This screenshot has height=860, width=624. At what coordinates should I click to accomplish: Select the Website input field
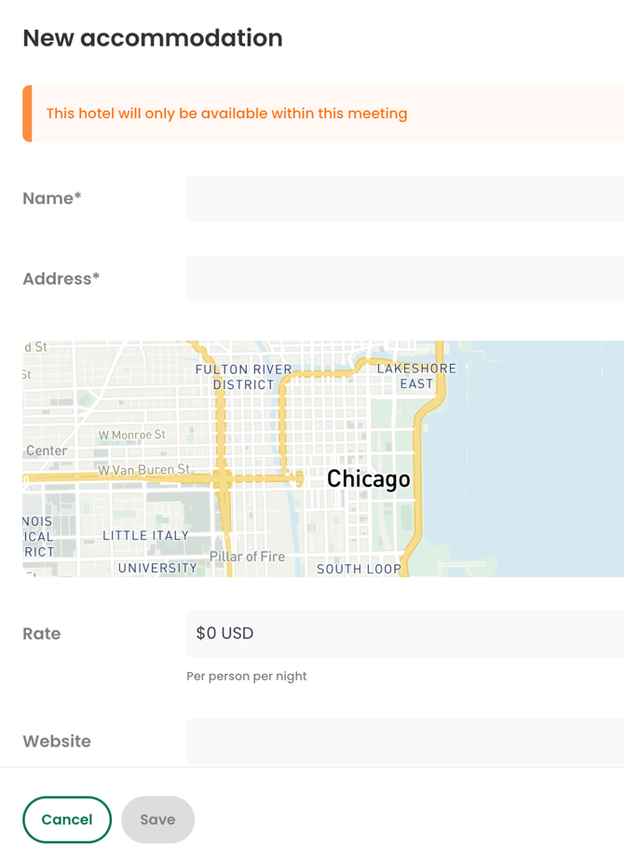tap(405, 742)
